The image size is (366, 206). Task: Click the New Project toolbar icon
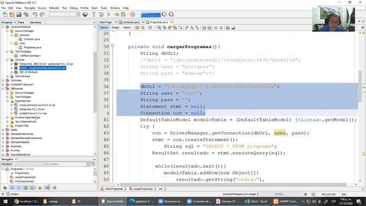tap(12, 14)
